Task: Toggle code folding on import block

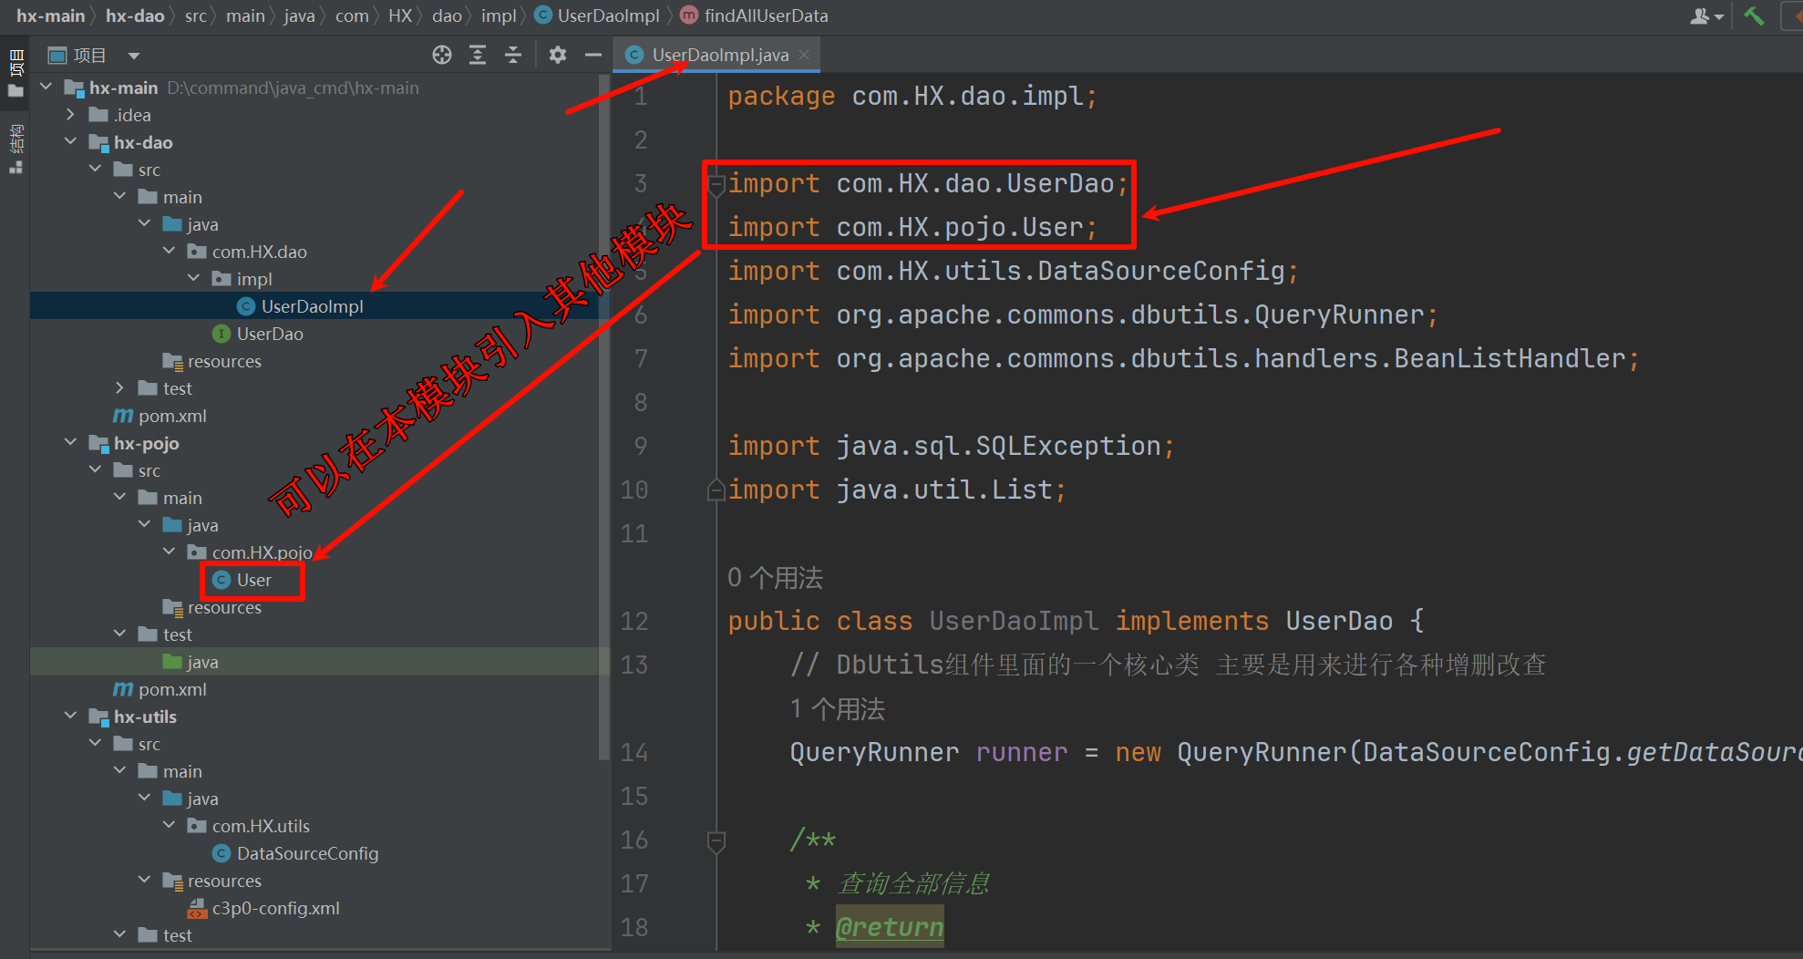Action: pos(716,184)
